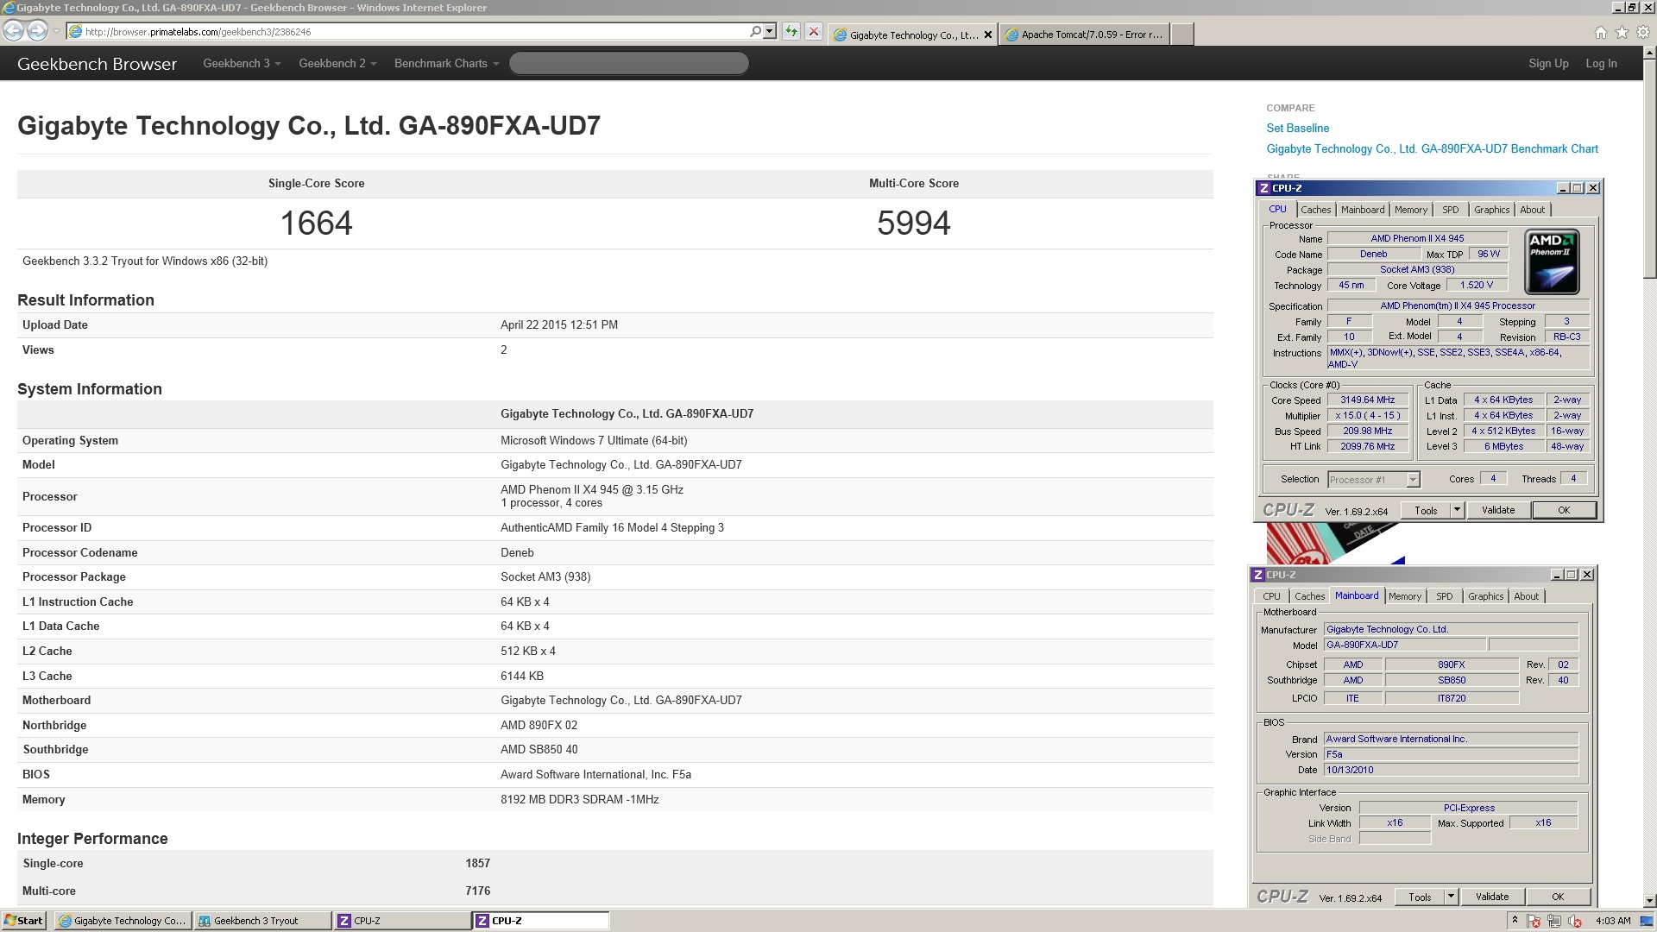The image size is (1657, 932).
Task: Close the Gigabyte Technology browser tab
Action: coord(988,35)
